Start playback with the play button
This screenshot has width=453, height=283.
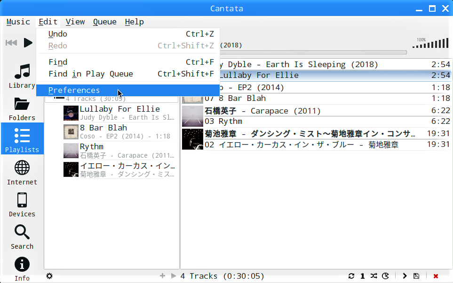(28, 43)
